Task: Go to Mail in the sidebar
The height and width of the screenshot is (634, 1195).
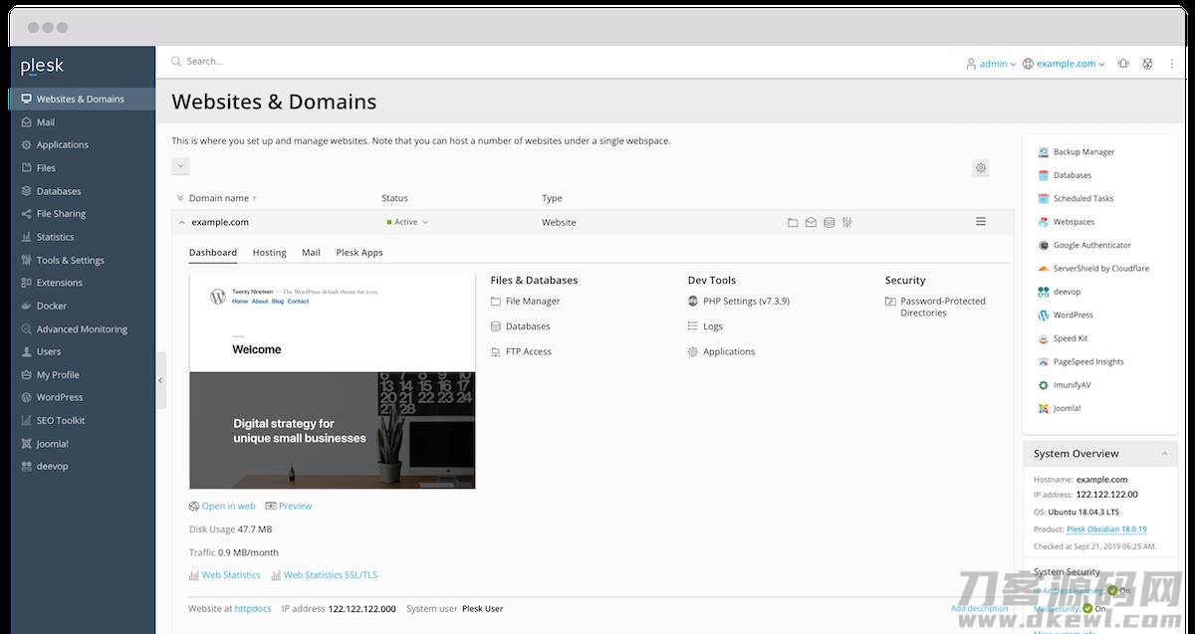Action: [x=83, y=122]
